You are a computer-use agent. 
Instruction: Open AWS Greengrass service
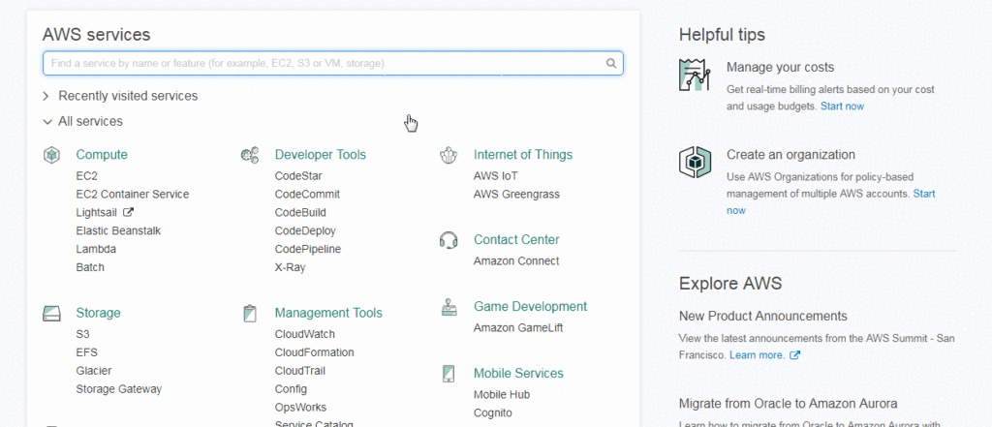point(517,195)
